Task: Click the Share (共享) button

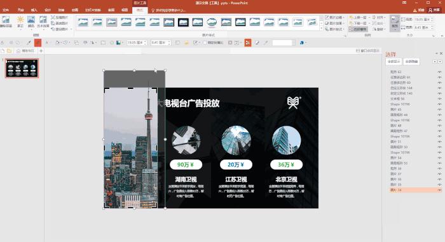Action: [434, 10]
